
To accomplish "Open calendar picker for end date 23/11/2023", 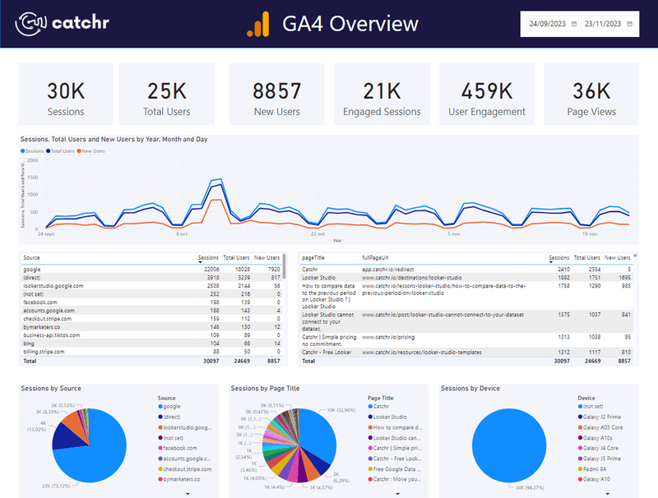I will click(x=629, y=24).
